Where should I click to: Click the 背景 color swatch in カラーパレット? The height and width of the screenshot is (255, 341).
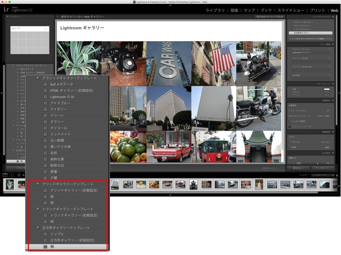(327, 89)
